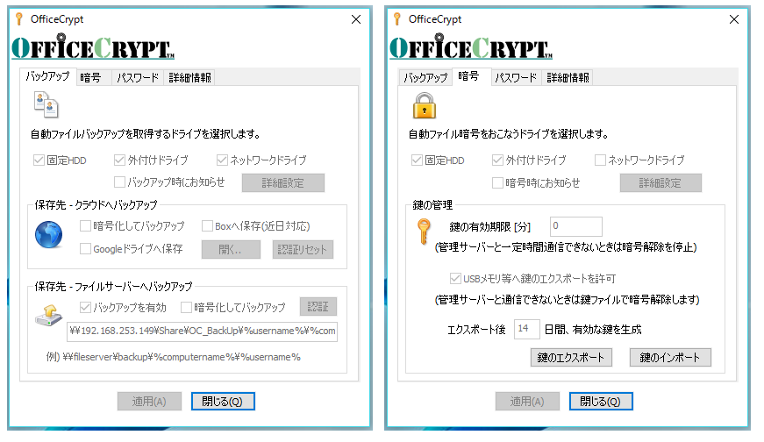
Task: Click 適用(A) button in right window
Action: click(527, 402)
